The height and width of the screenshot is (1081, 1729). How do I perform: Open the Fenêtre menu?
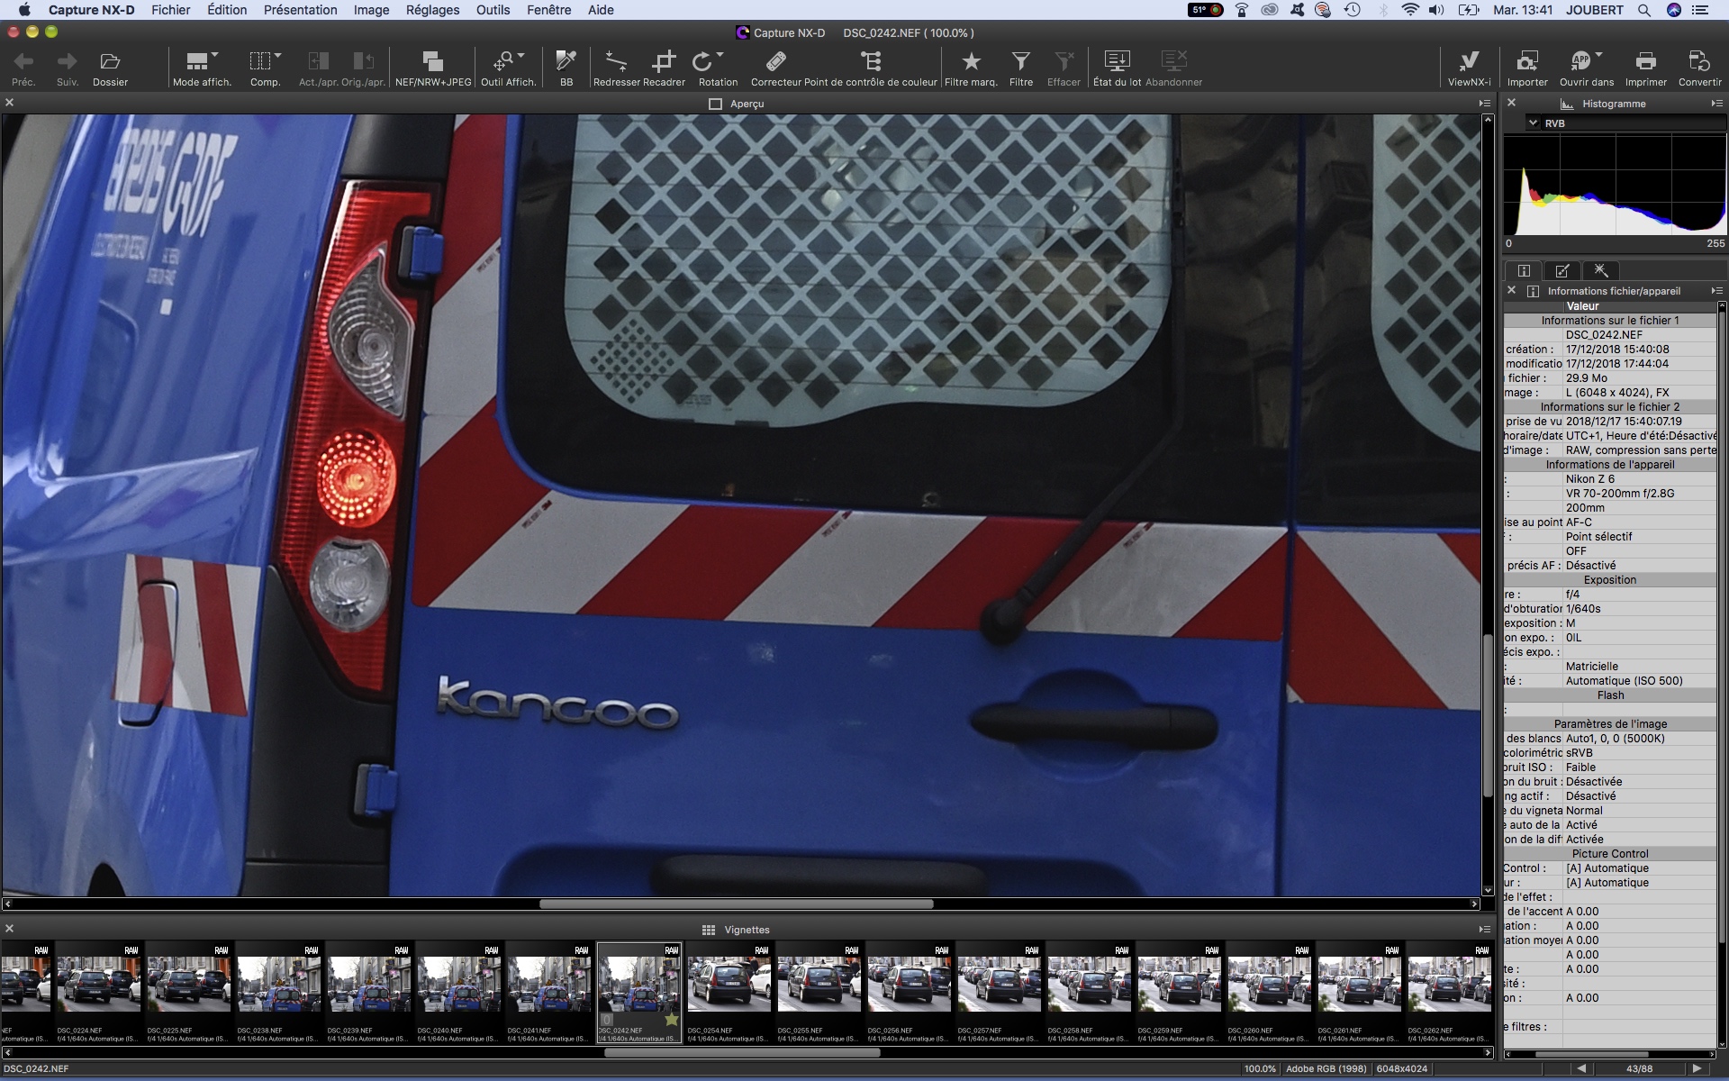click(x=548, y=10)
